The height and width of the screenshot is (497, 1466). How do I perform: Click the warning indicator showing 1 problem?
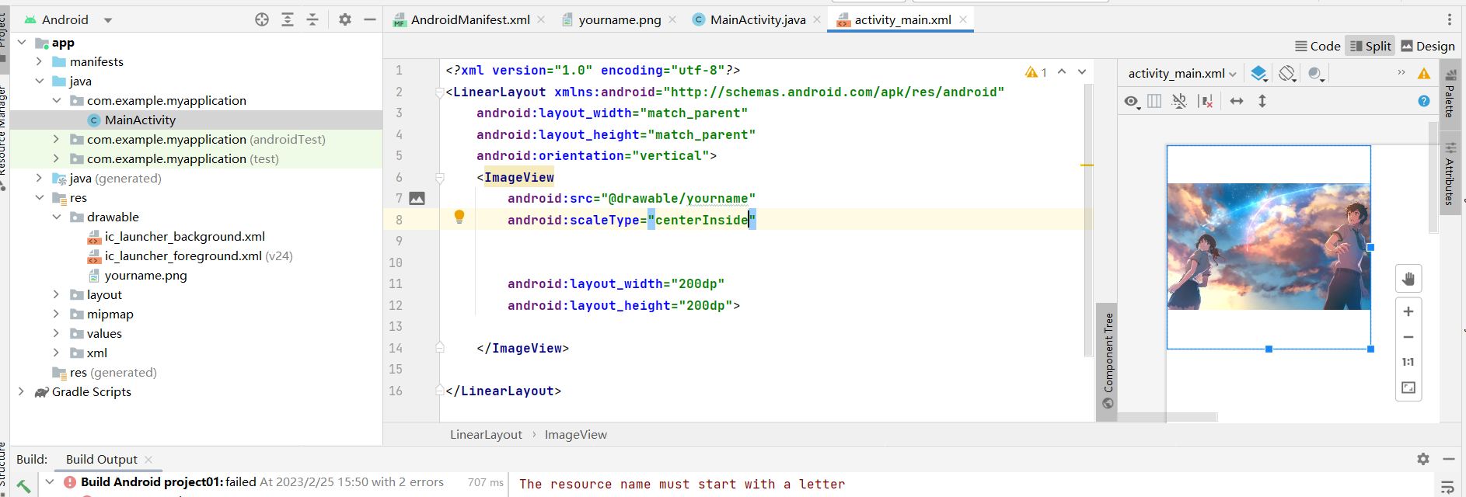[x=1036, y=72]
